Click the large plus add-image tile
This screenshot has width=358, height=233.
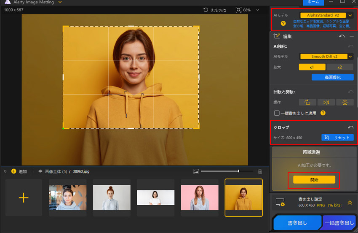click(24, 198)
